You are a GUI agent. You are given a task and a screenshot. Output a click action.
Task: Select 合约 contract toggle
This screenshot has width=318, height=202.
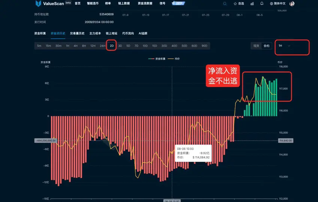[266, 46]
